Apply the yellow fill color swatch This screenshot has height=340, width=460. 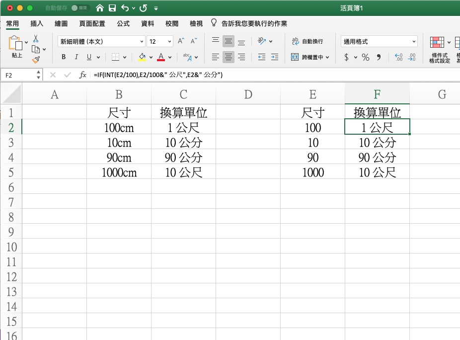[143, 57]
